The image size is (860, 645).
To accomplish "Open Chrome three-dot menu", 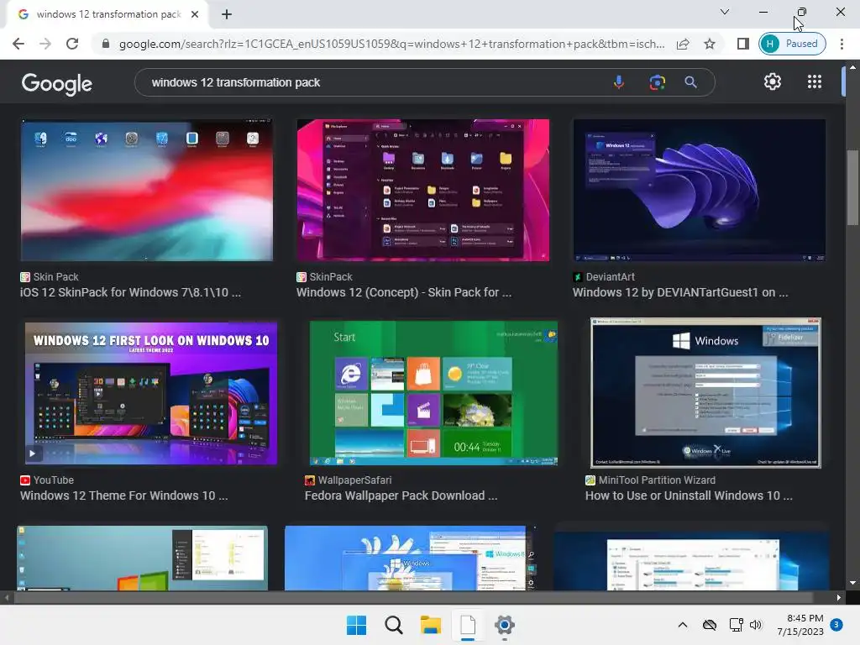I will (842, 44).
